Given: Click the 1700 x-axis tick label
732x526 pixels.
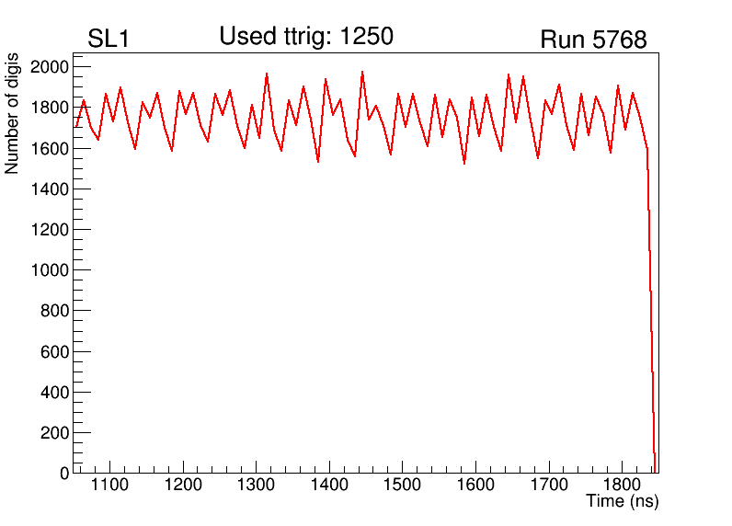Looking at the screenshot, I should [549, 485].
